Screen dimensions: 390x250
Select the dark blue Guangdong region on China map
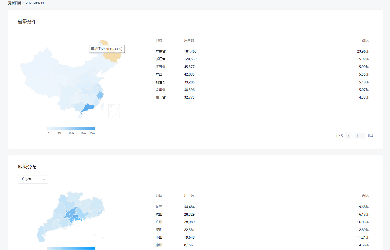tap(87, 108)
